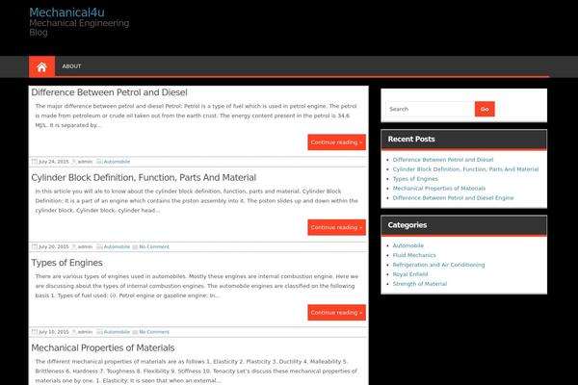Open No Comment link under Types of Engines post
The height and width of the screenshot is (385, 578).
coord(154,331)
